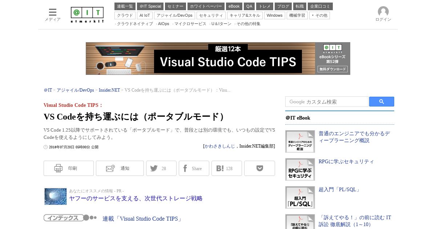Click the @IT breadcrumb link
Screen dimensions: 436x229
tap(48, 90)
